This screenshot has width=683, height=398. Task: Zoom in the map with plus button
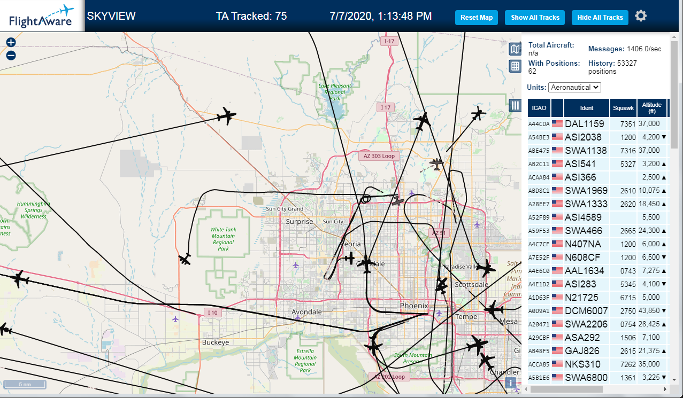point(11,43)
